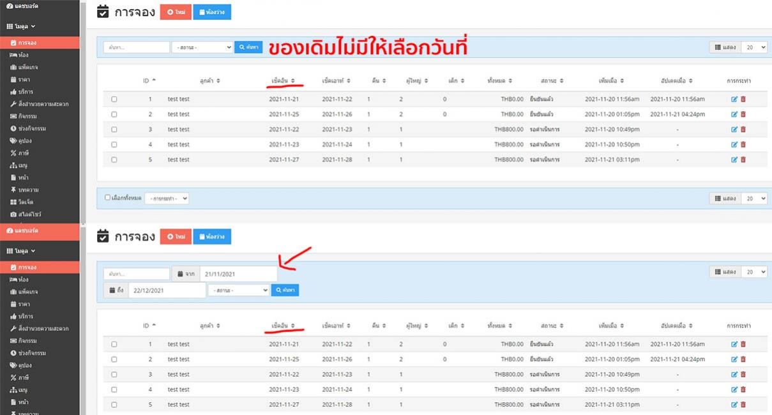Viewport: 772px width, 415px height.
Task: Tick checkbox for booking ID 3, upper list
Action: pos(114,129)
